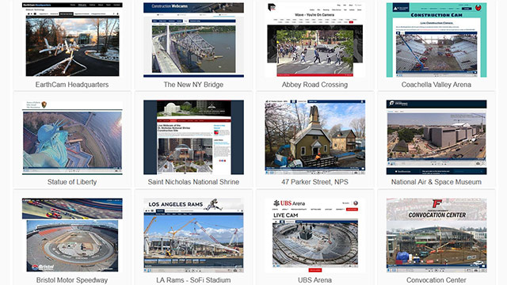Select the Abbey Road Crossing thumbnail image
The image size is (507, 285).
coord(315,40)
